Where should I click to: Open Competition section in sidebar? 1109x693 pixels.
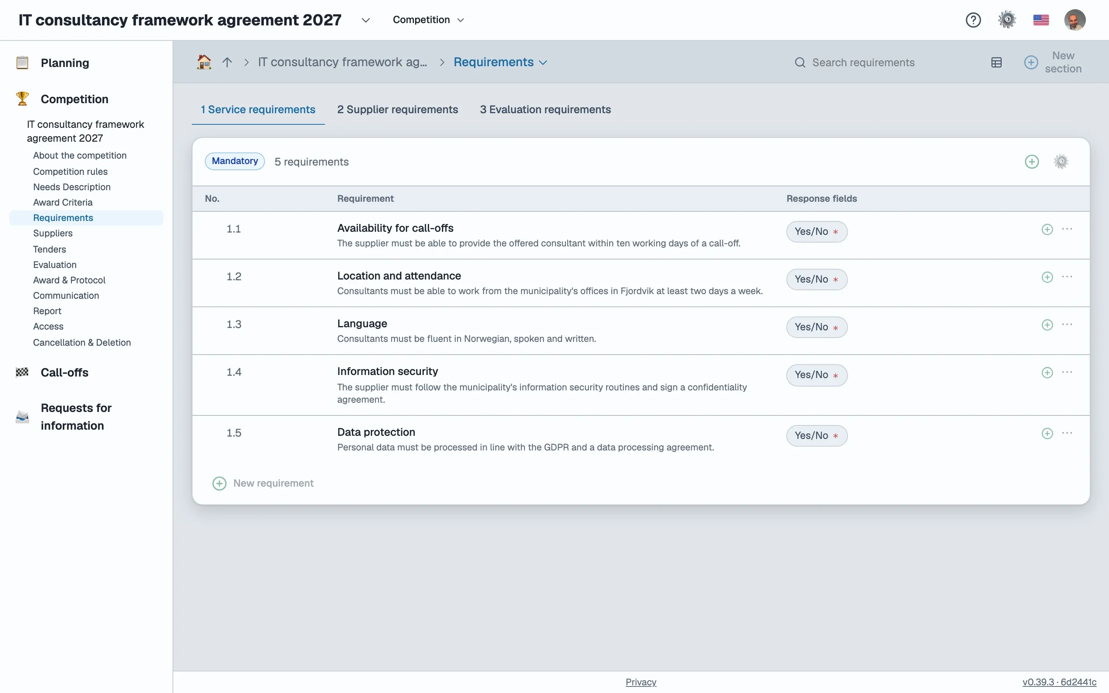coord(74,99)
